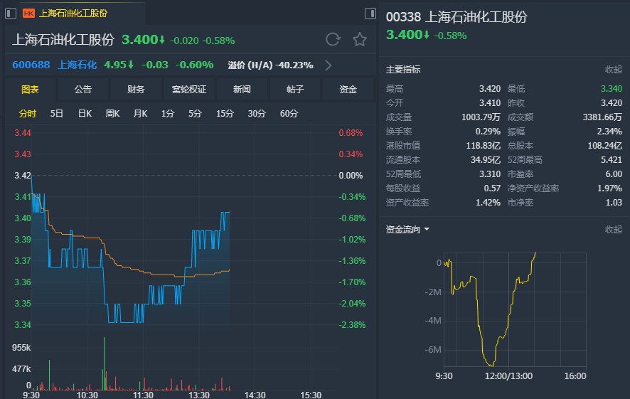Open the 新闻 tab
This screenshot has height=399, width=630.
[x=242, y=89]
